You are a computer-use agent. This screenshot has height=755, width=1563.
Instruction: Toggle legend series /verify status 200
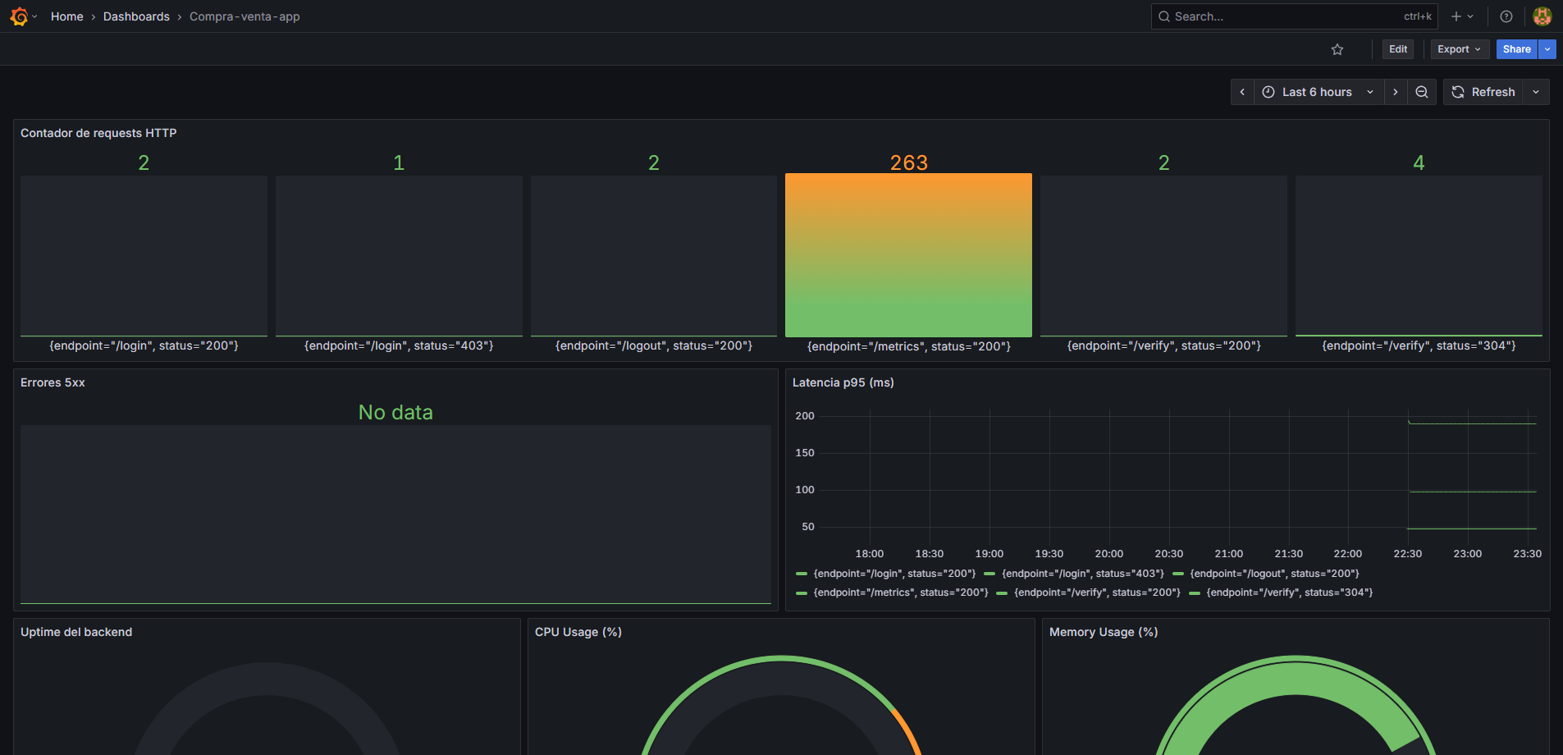pos(1097,593)
